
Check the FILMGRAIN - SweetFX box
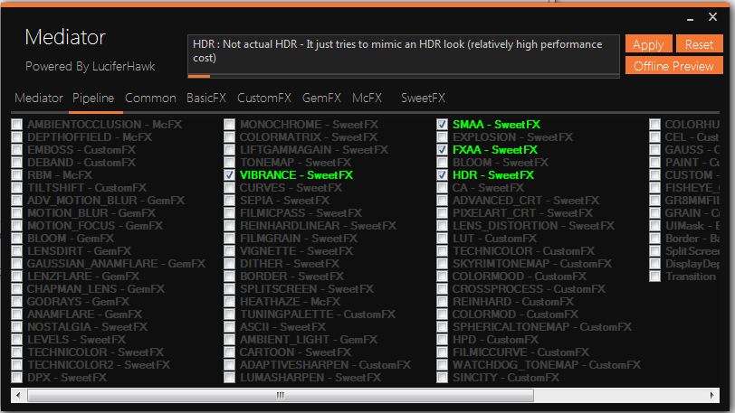229,239
